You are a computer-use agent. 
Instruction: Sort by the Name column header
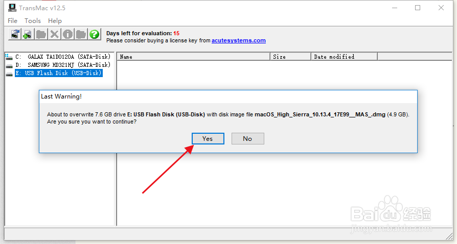(x=194, y=57)
